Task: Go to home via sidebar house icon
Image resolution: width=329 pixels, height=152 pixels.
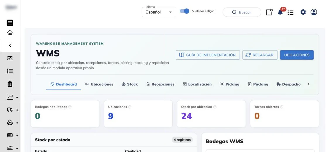Action: (x=10, y=33)
